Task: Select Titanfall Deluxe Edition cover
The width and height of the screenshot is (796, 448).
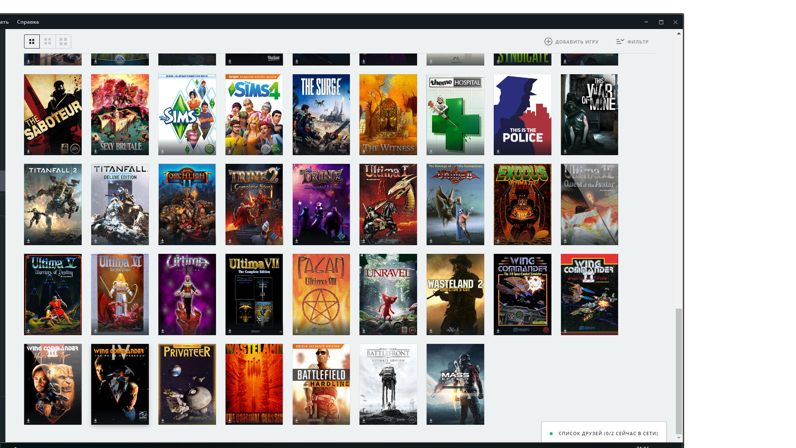Action: tap(120, 205)
